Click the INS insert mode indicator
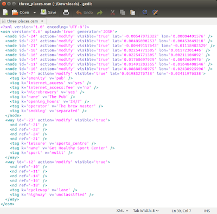The height and width of the screenshot is (214, 217). (207, 211)
